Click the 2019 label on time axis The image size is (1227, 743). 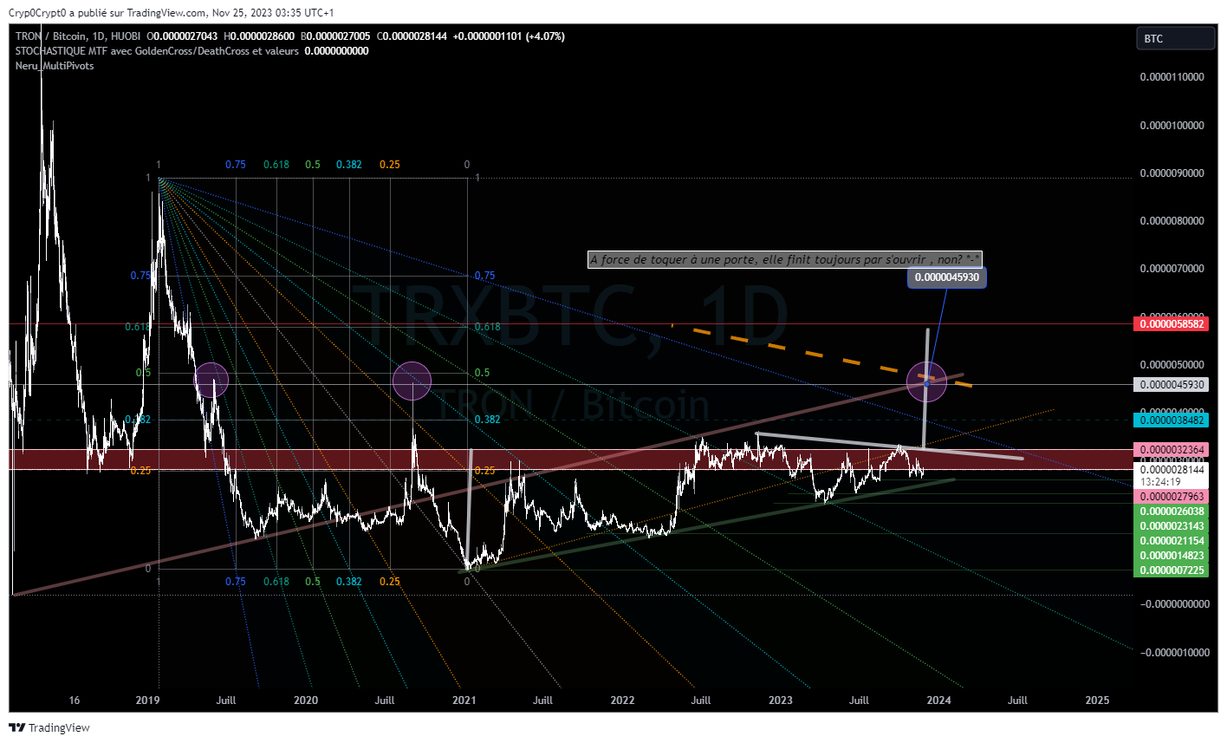tap(147, 700)
